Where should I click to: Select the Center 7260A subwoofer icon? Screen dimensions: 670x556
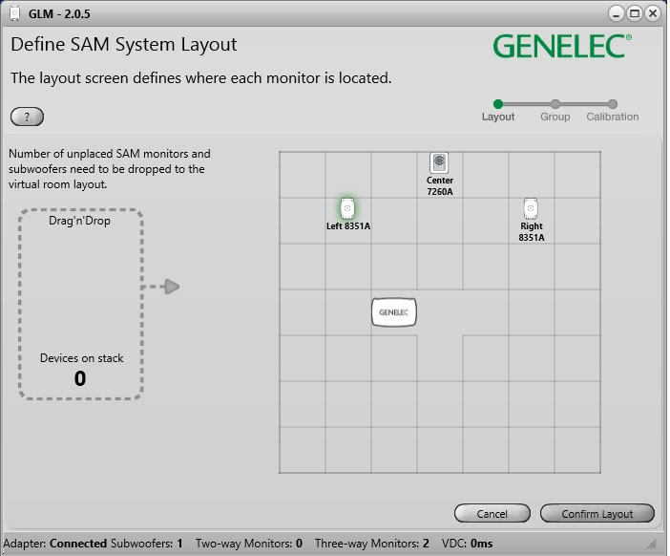pyautogui.click(x=439, y=163)
